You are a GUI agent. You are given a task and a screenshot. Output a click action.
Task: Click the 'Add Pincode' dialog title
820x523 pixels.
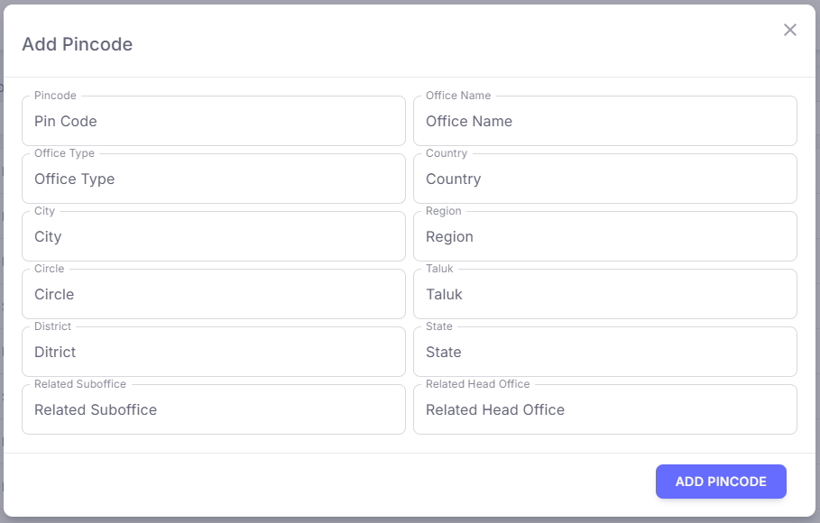[77, 44]
